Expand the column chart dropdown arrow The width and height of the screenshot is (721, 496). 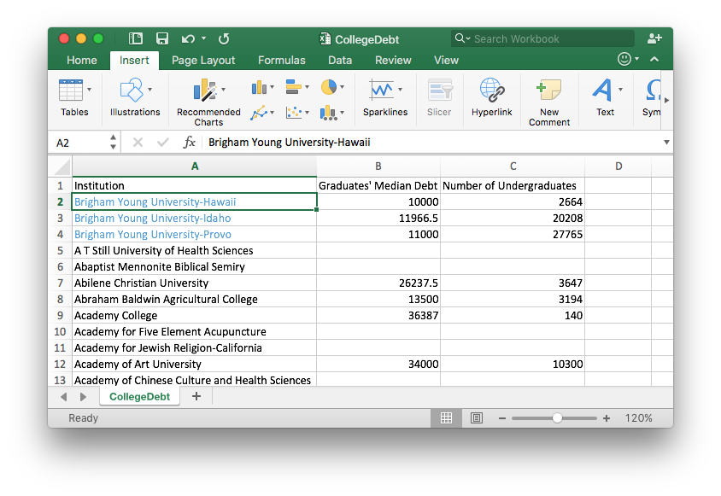point(273,87)
